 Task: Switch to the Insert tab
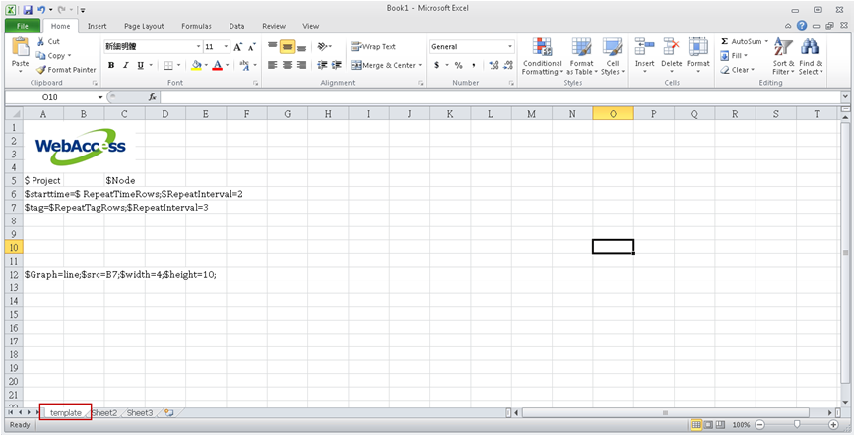(98, 26)
